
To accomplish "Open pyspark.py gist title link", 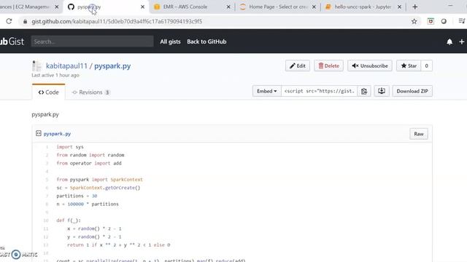I will [x=112, y=66].
